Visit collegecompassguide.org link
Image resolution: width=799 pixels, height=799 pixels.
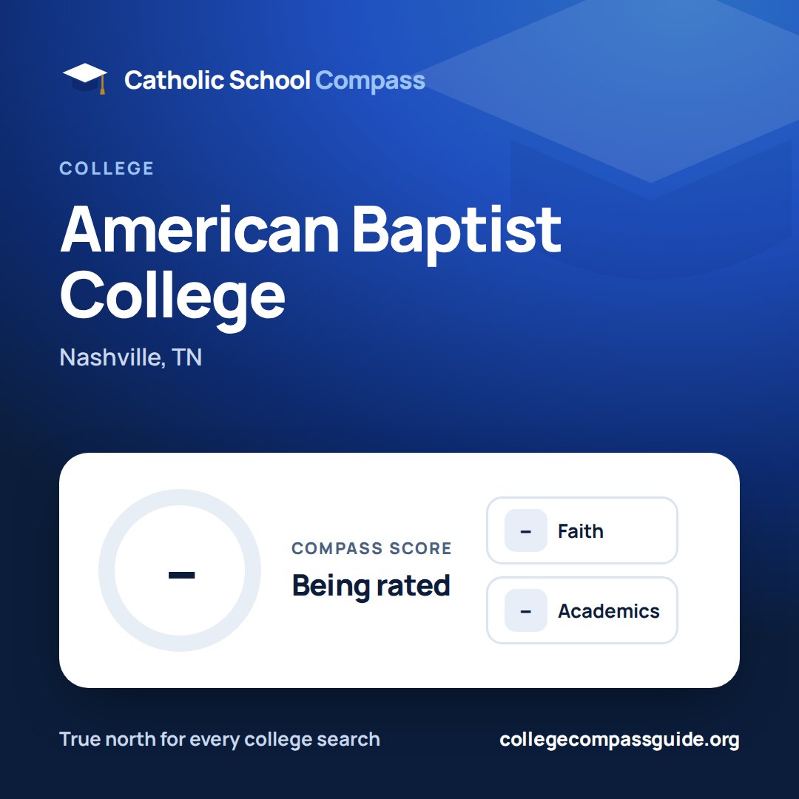click(619, 739)
